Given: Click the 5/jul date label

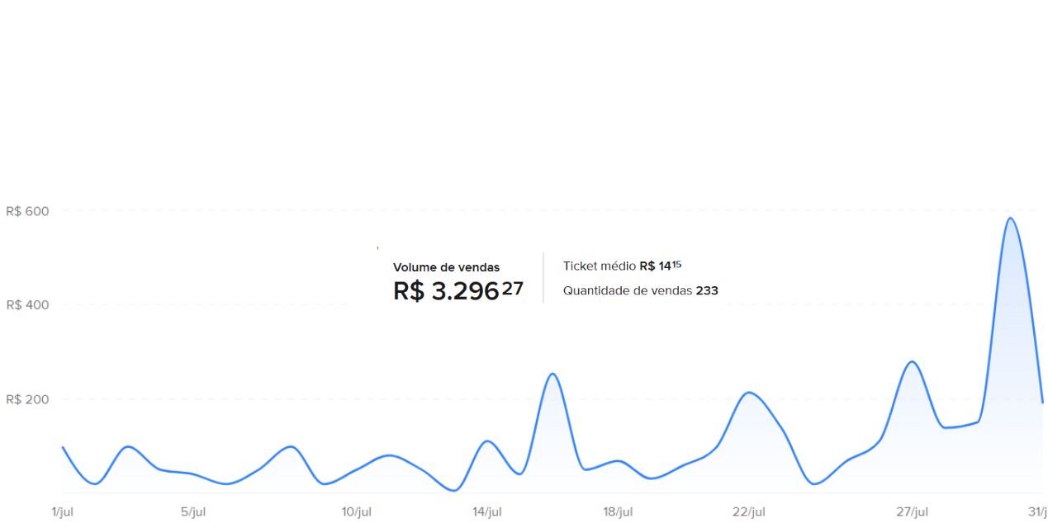Looking at the screenshot, I should (192, 512).
